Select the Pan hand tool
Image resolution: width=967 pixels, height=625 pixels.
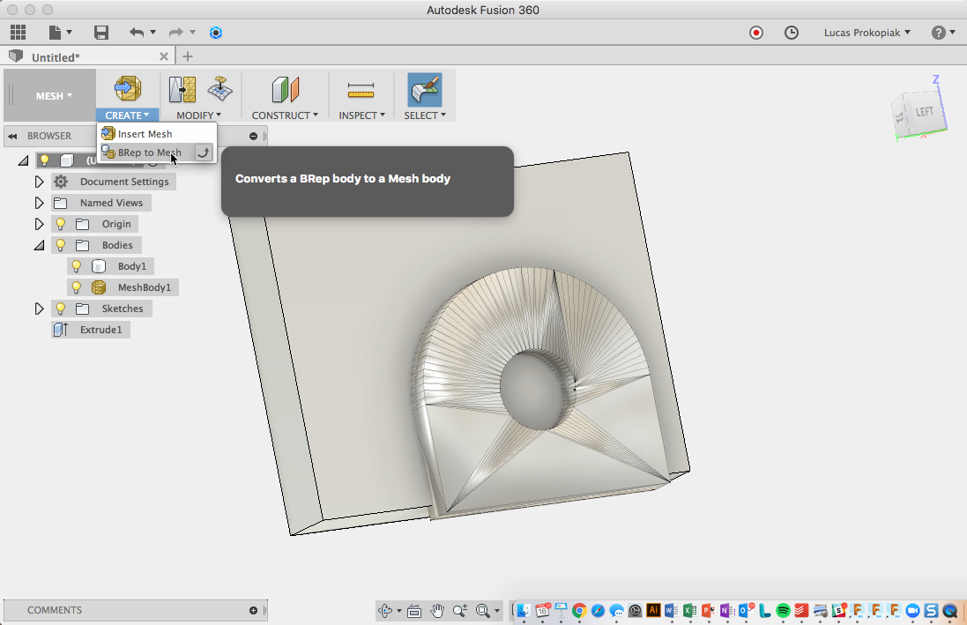click(437, 611)
